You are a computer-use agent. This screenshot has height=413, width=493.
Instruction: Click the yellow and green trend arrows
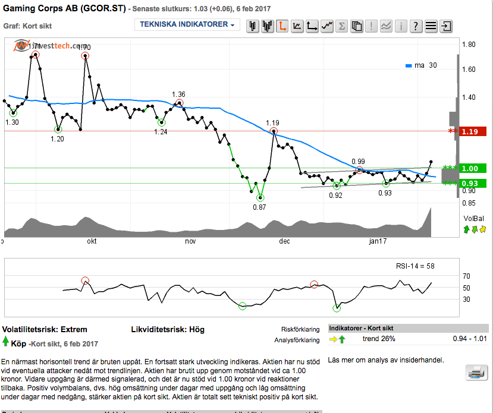[x=337, y=339]
